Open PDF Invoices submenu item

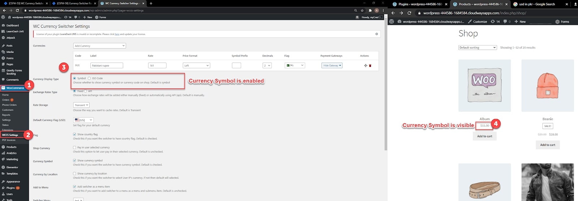click(x=9, y=140)
